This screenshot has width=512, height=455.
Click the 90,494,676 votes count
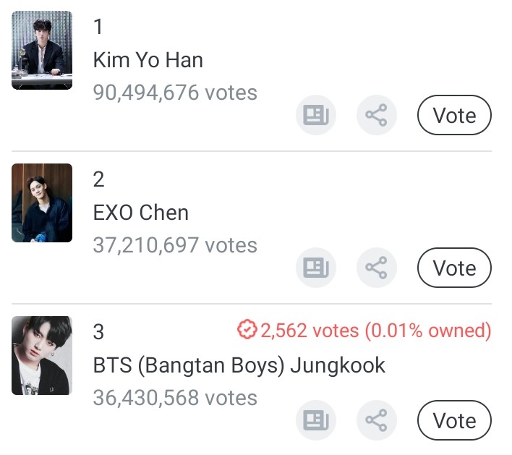pyautogui.click(x=175, y=93)
